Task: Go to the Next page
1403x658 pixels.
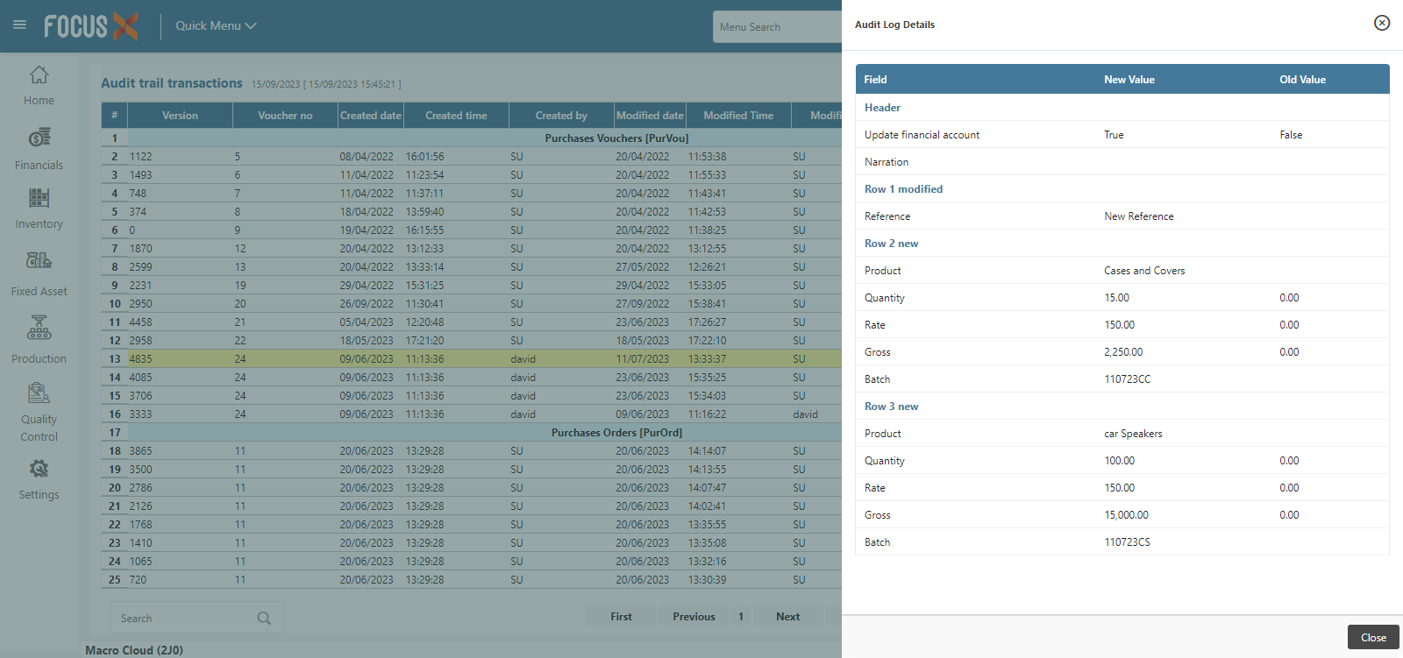Action: coord(787,617)
